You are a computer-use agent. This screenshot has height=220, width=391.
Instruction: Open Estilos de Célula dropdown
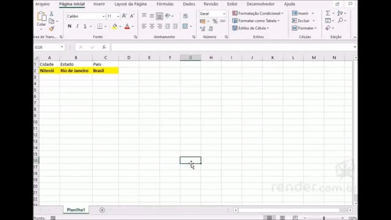pos(250,28)
